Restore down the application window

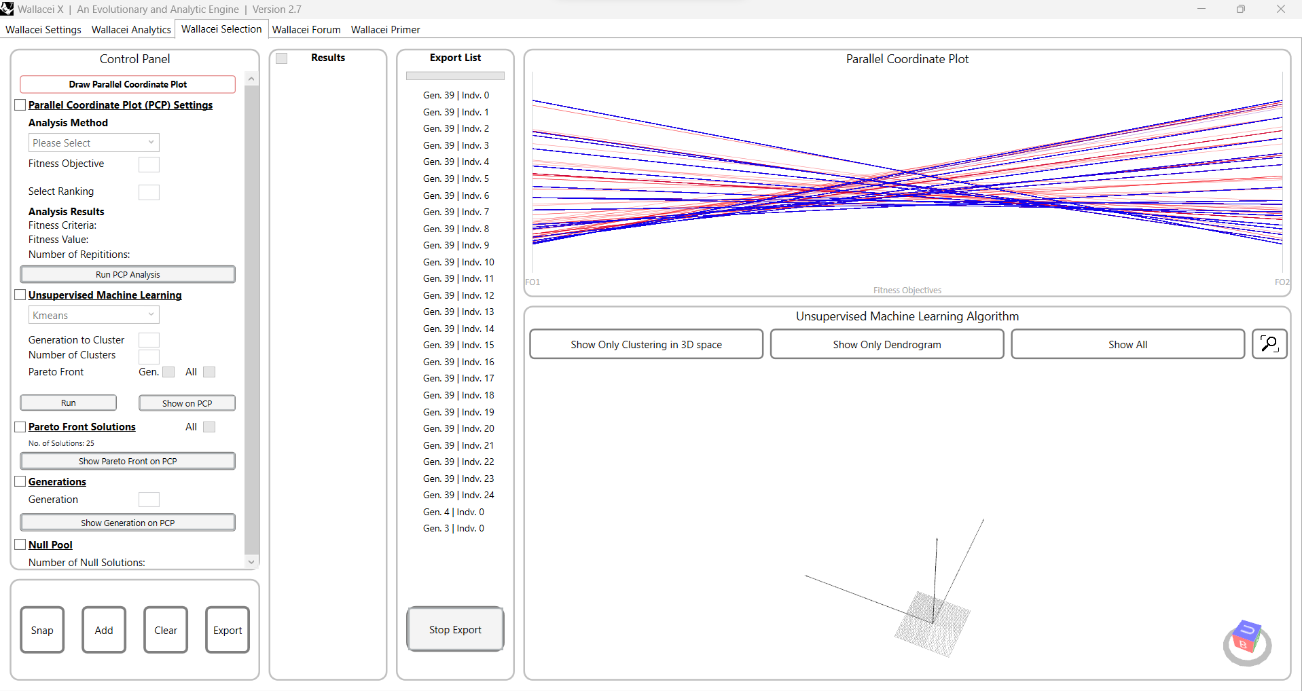click(x=1240, y=9)
